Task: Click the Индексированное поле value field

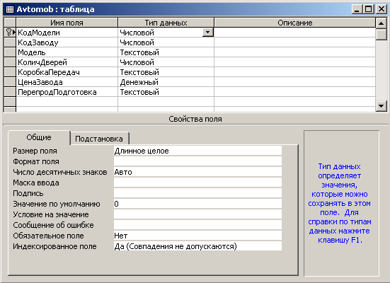Action: [x=197, y=246]
